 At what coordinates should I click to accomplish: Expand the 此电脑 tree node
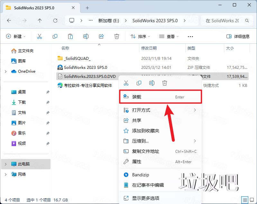click(x=6, y=164)
